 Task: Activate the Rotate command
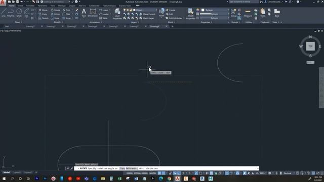pyautogui.click(x=55, y=10)
